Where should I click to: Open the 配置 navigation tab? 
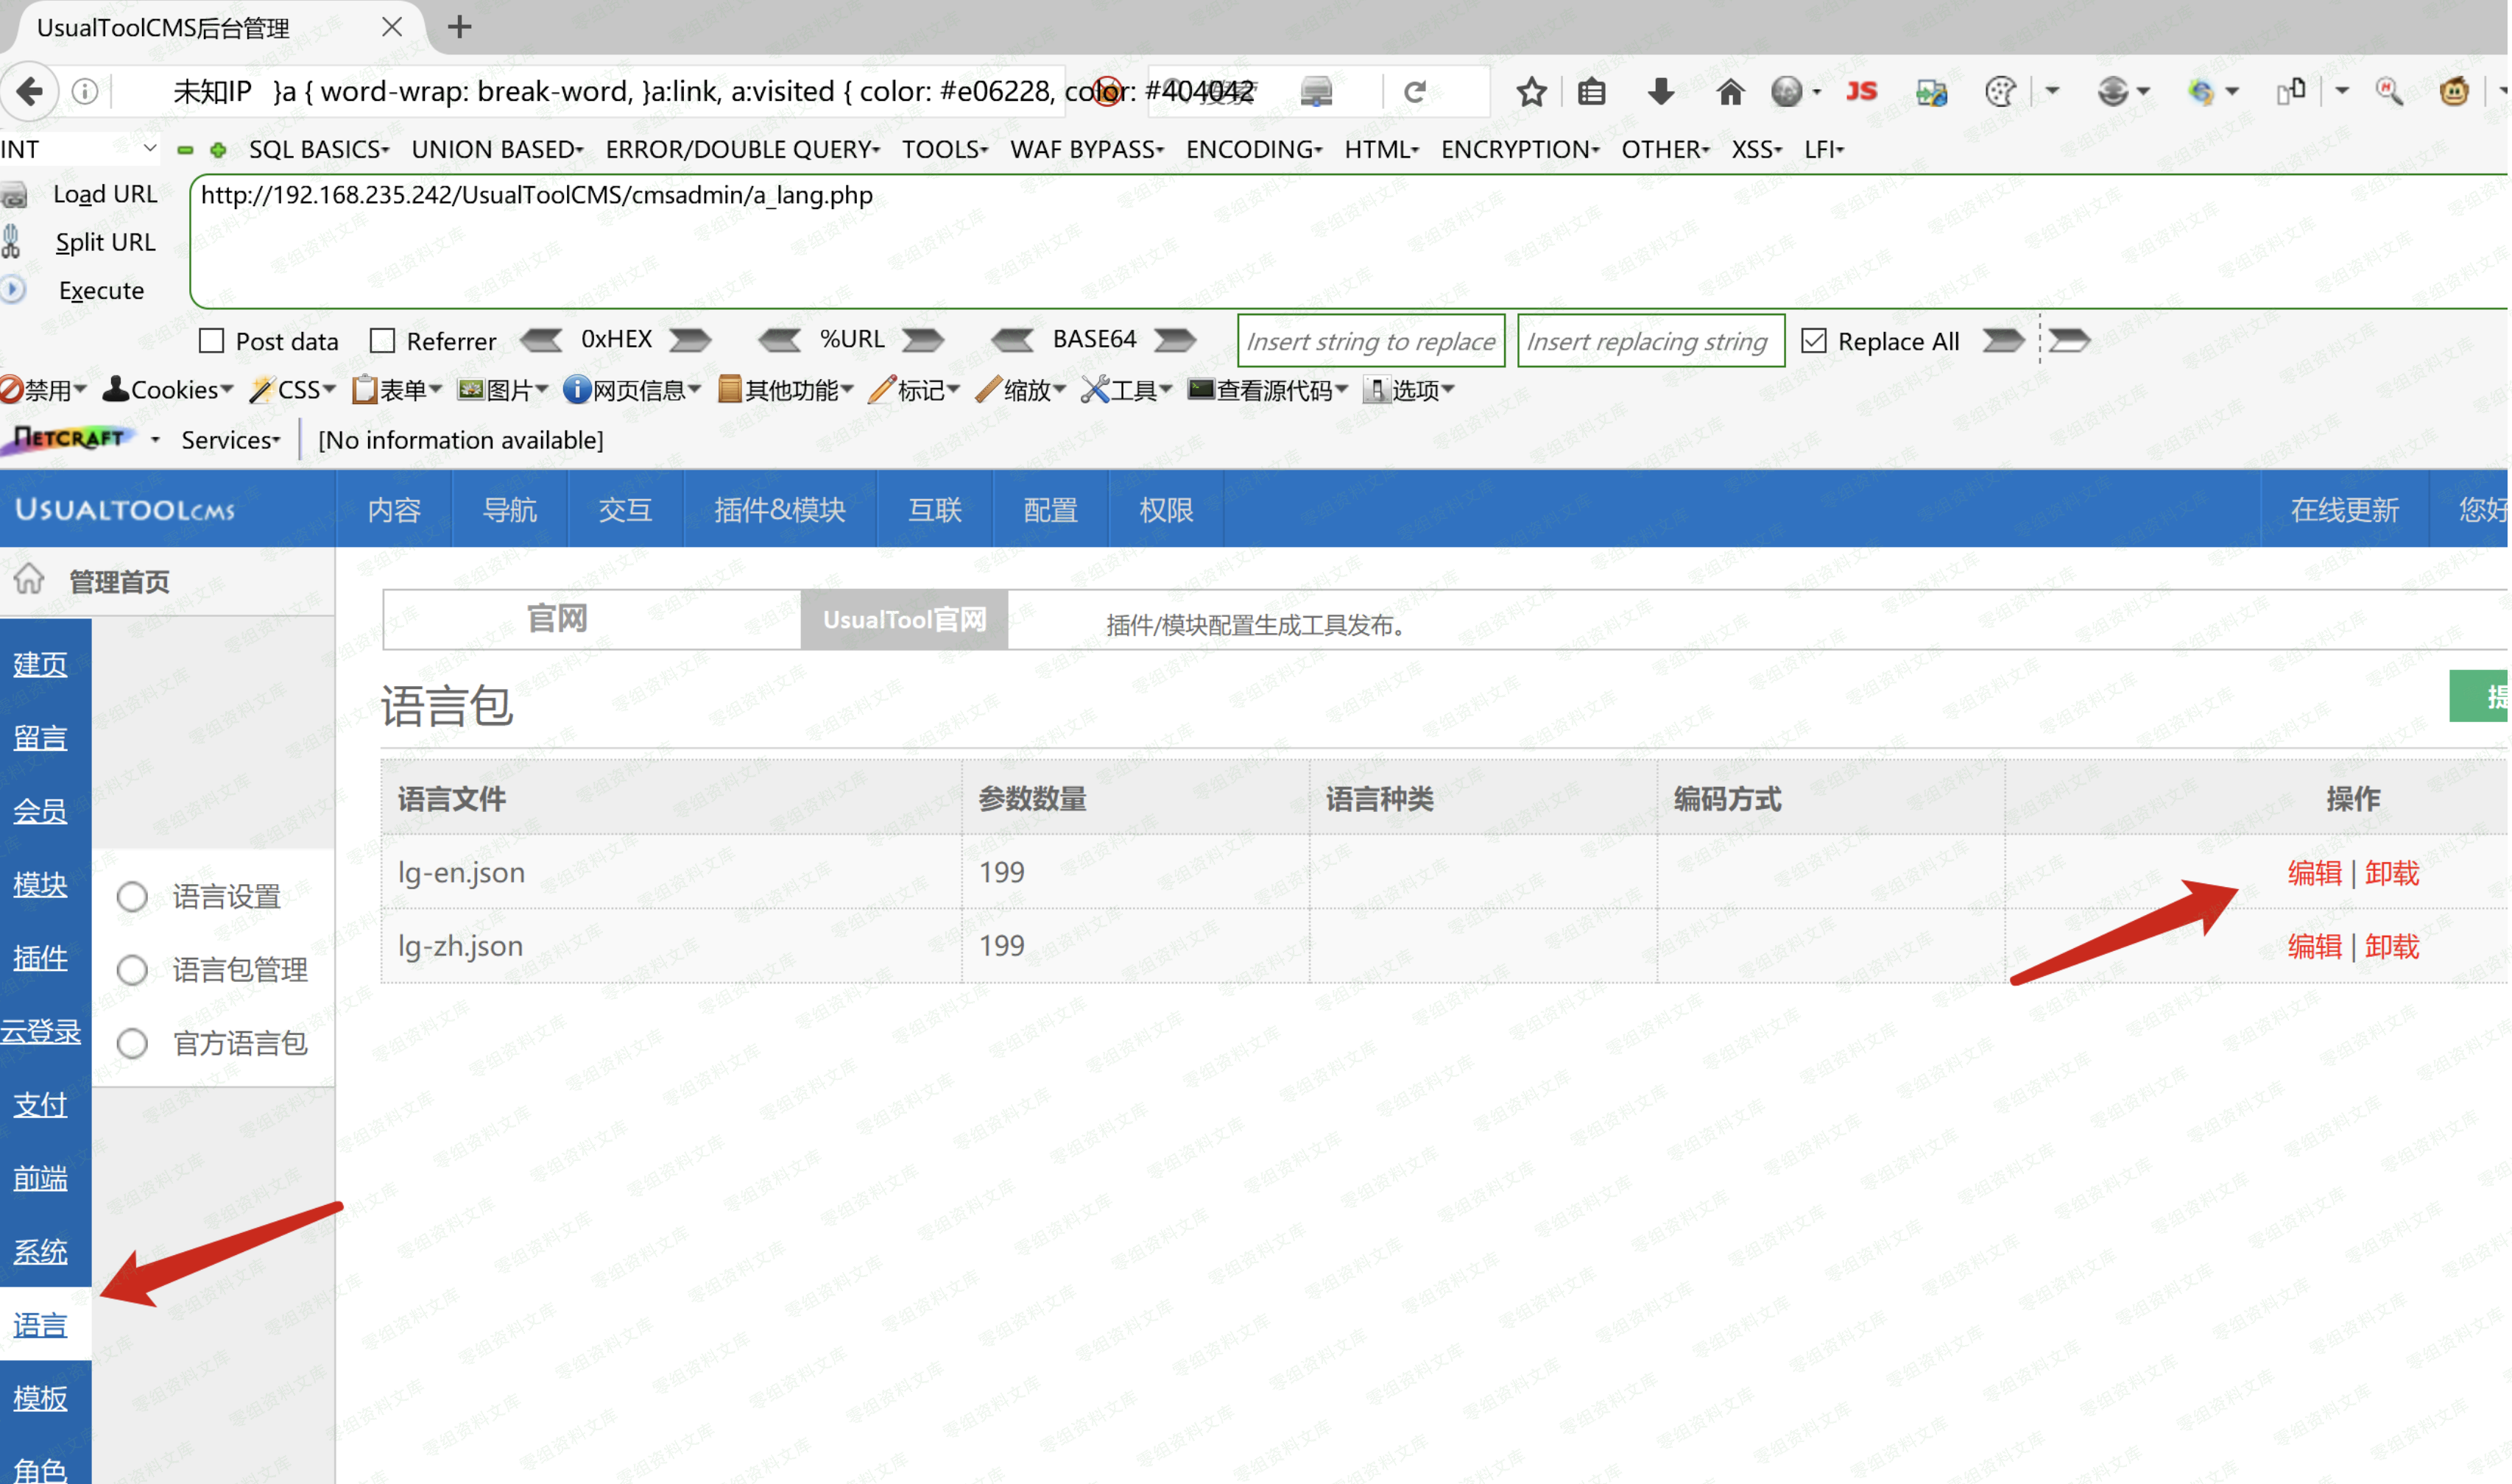[1050, 510]
